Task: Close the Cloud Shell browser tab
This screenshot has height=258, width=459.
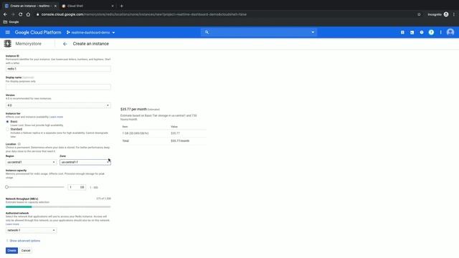Action: (113, 6)
